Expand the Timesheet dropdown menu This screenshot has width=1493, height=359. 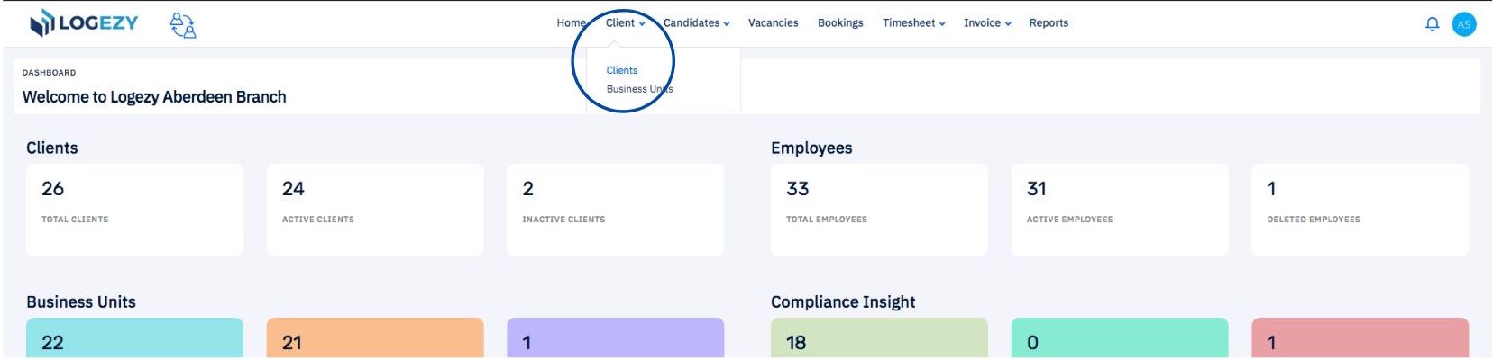pos(913,23)
